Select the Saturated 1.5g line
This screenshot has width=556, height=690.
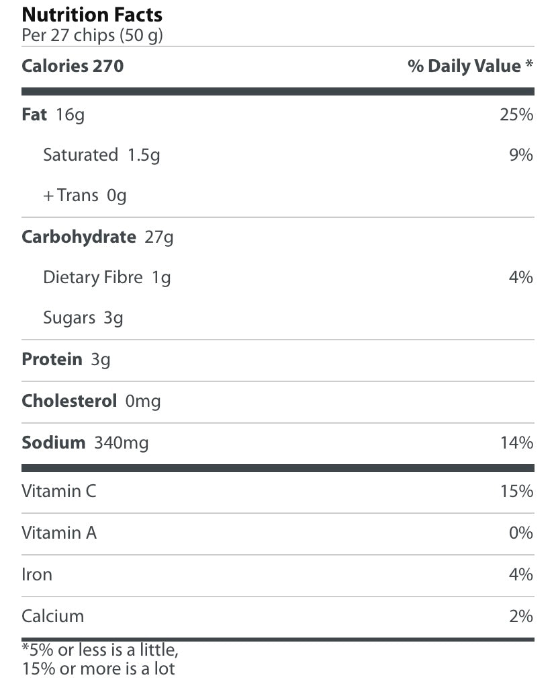click(101, 155)
